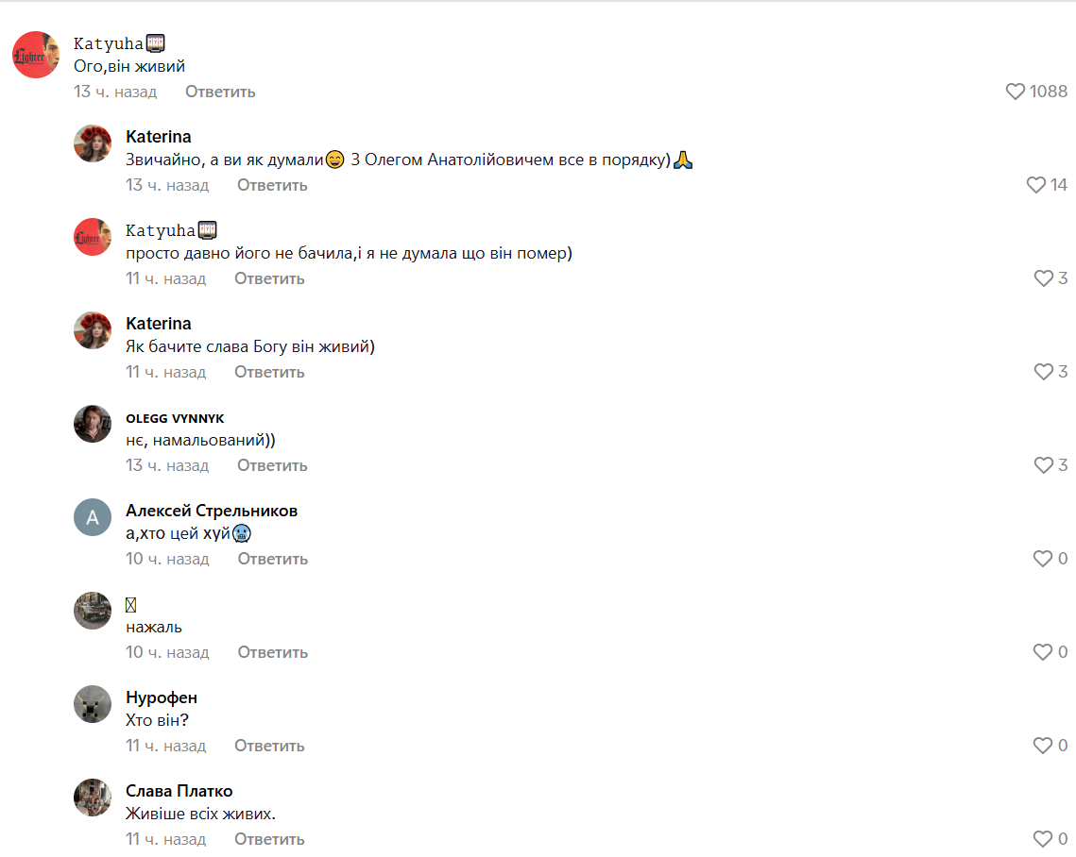Like Katerina's comment with 14 likes

coord(1035,184)
